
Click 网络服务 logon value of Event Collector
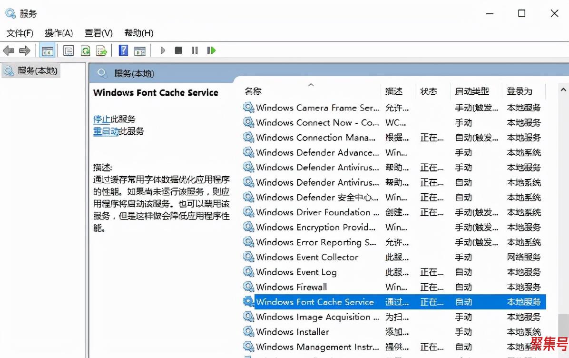tap(524, 257)
